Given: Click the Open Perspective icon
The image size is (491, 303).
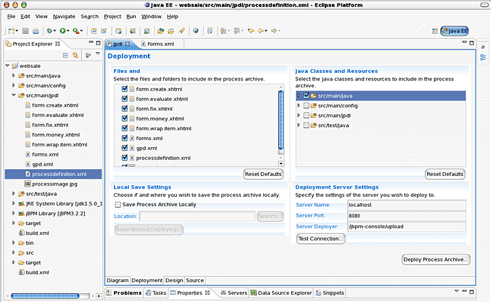Looking at the screenshot, I should 434,31.
